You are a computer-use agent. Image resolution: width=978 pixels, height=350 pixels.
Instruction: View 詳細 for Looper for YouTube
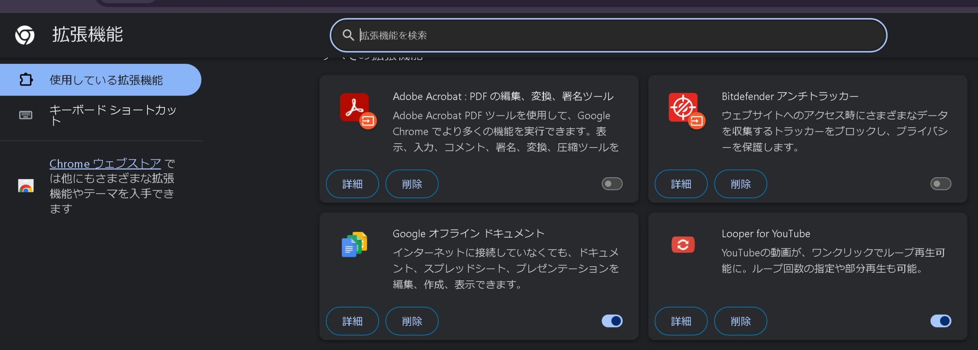(x=680, y=321)
